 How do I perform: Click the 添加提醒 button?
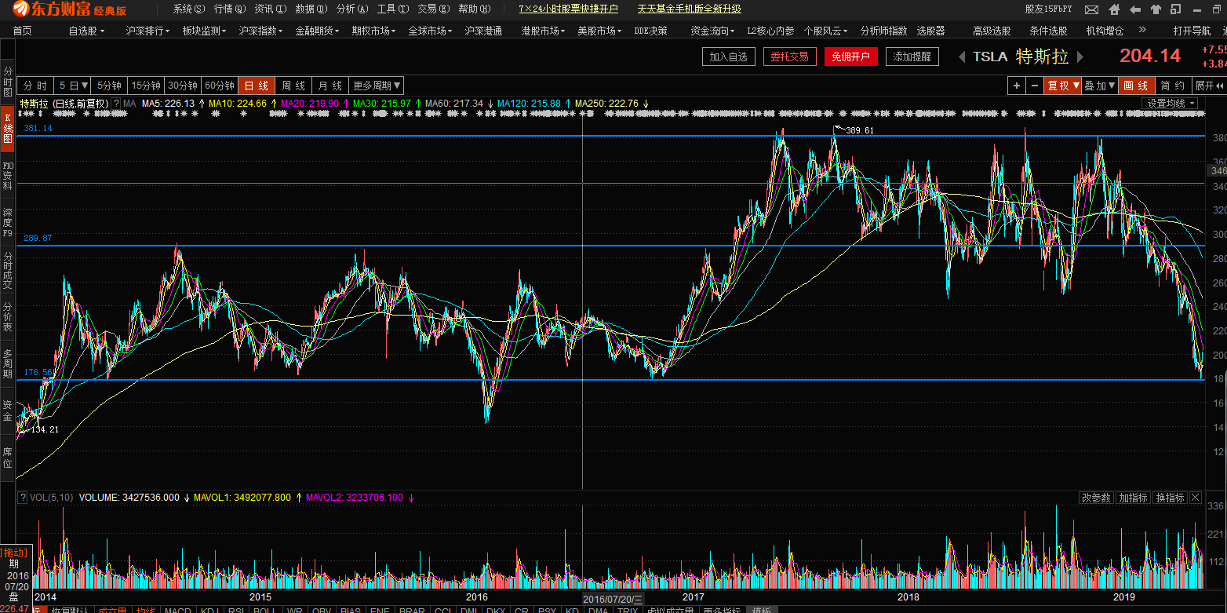tap(912, 57)
